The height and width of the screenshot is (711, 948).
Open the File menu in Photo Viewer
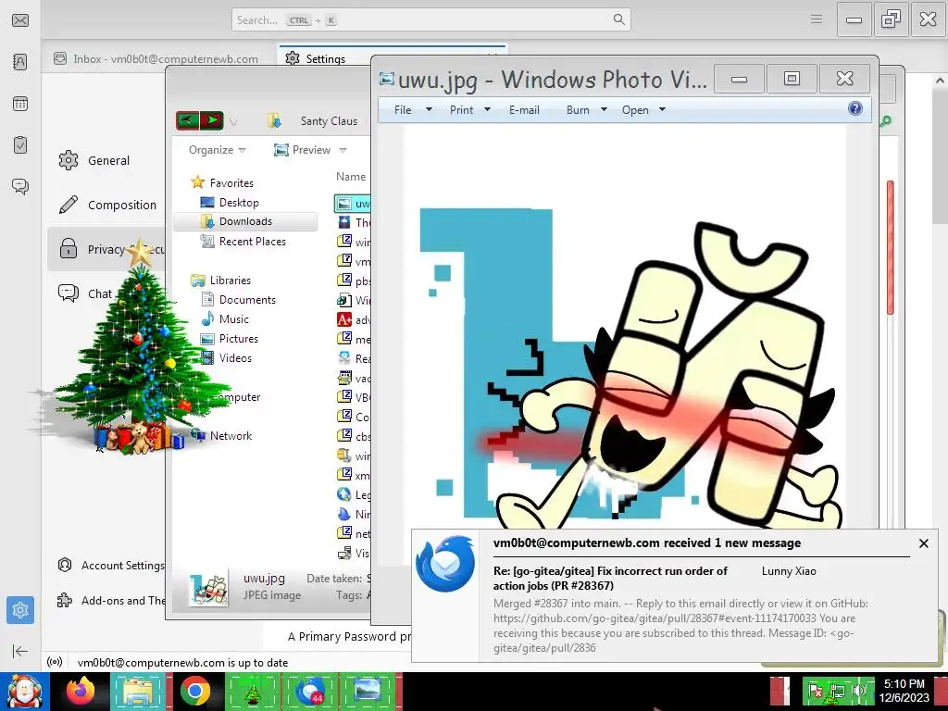coord(412,110)
